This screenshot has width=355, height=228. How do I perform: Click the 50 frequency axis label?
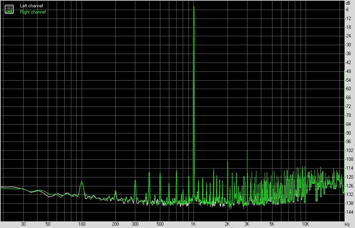coord(48,224)
